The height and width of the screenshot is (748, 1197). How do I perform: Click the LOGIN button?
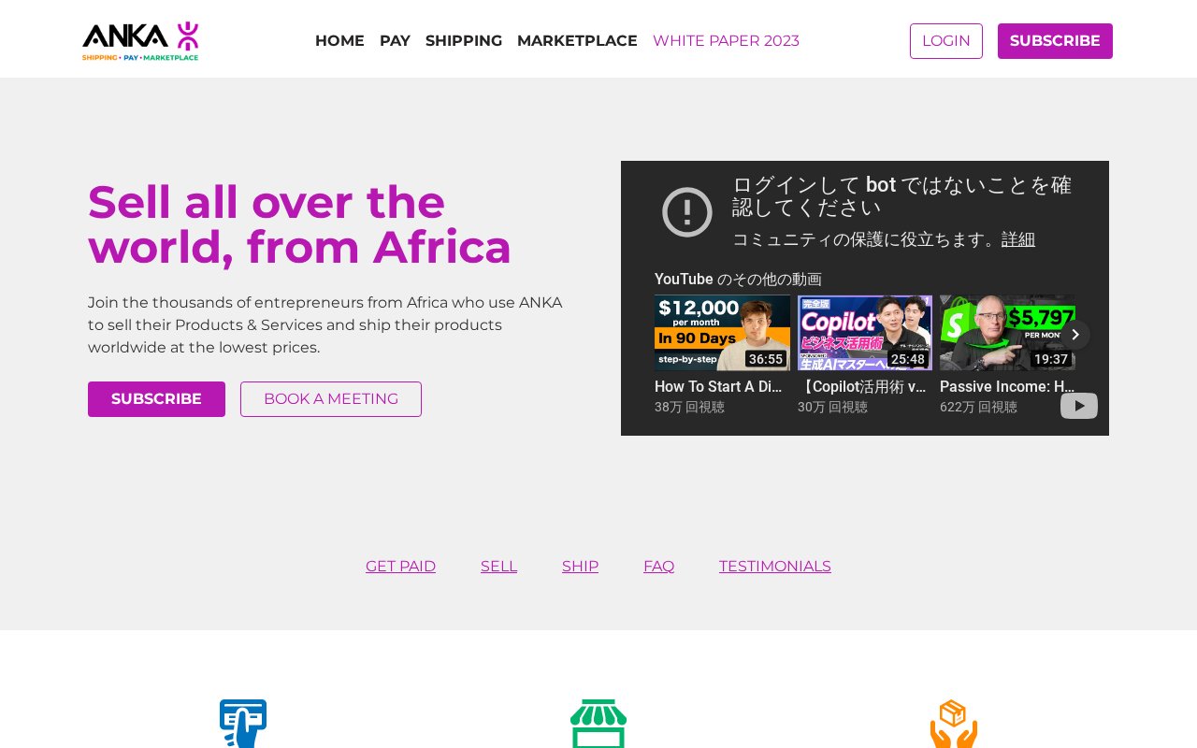tap(946, 41)
